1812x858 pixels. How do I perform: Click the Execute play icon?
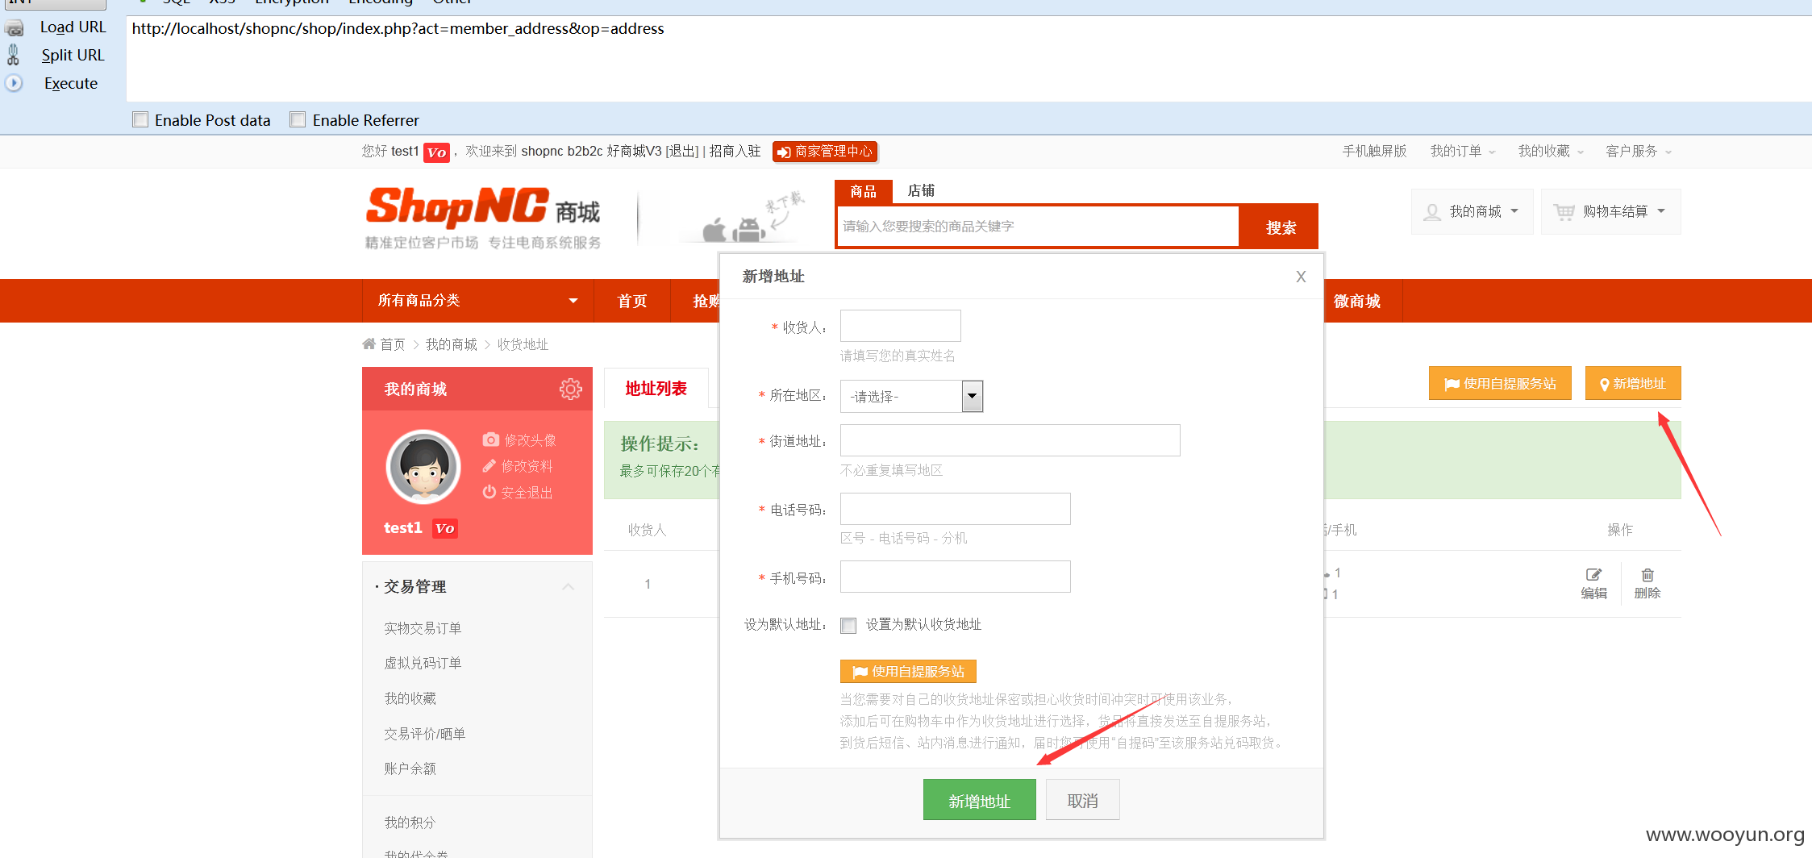(x=14, y=83)
